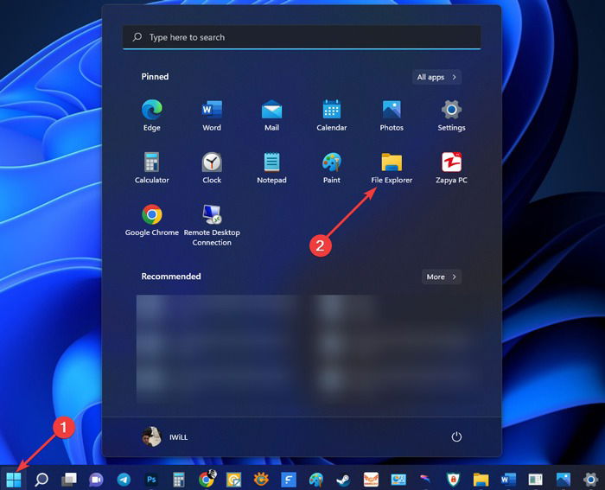Viewport: 605px width, 490px height.
Task: Click the Windows Start button on taskbar
Action: point(14,479)
